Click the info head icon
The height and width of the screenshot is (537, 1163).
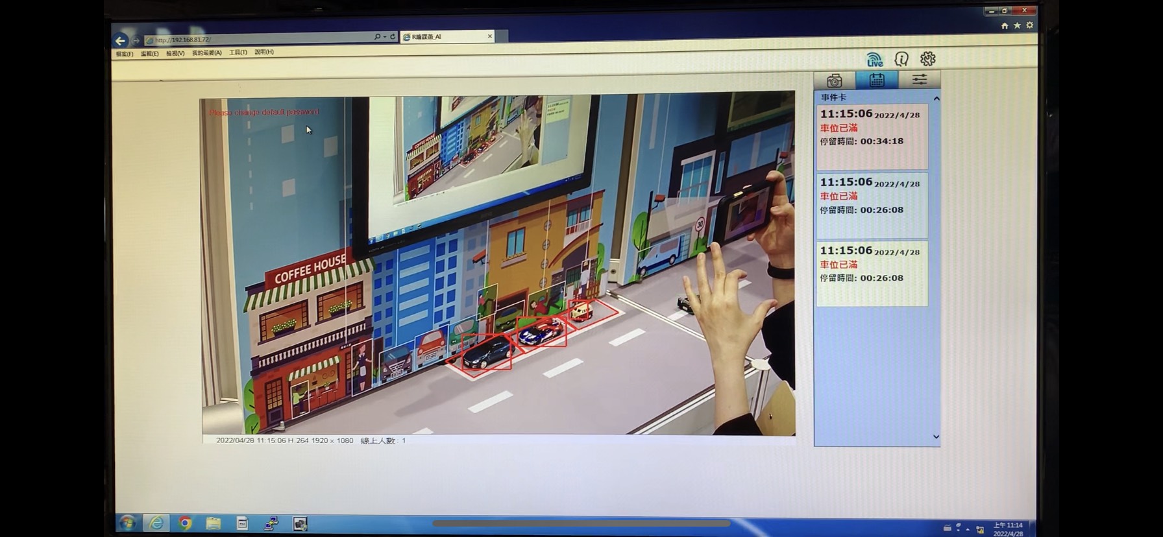pos(901,60)
